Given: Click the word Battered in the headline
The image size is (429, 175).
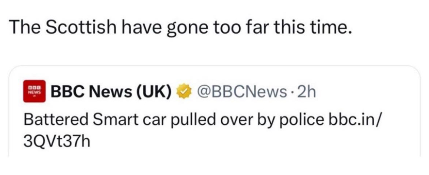Looking at the screenshot, I should click(54, 120).
